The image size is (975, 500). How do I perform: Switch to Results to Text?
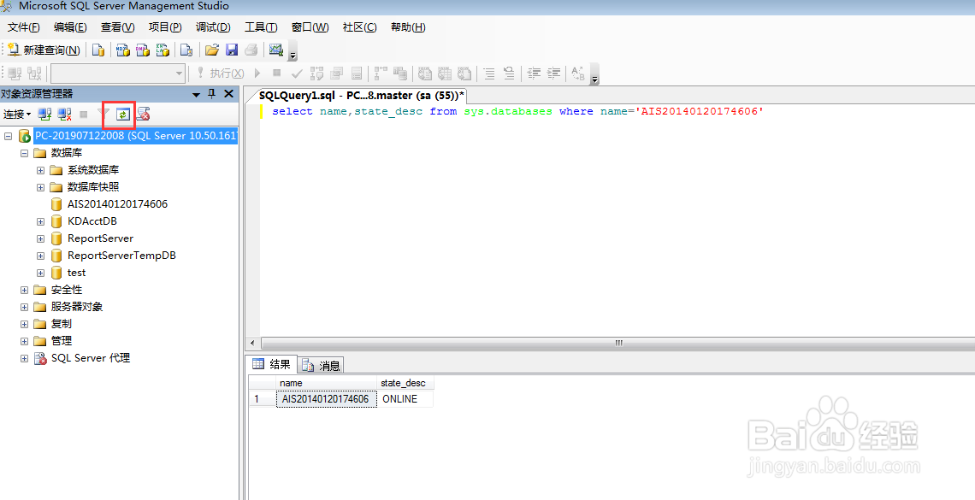tap(425, 74)
